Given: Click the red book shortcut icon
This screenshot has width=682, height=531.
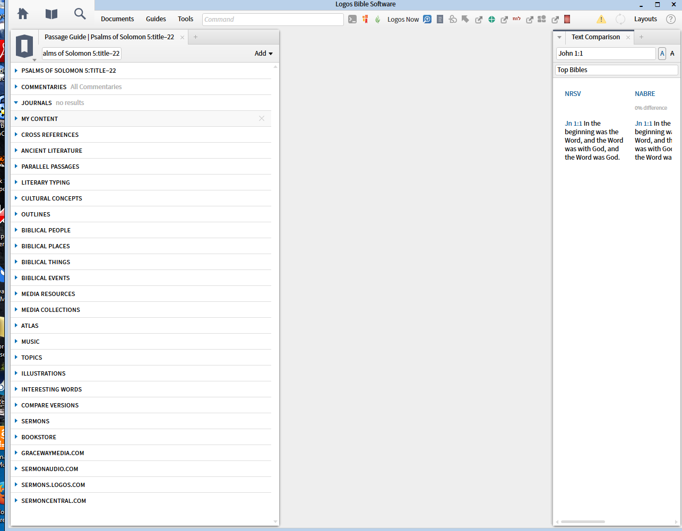Looking at the screenshot, I should coord(567,19).
